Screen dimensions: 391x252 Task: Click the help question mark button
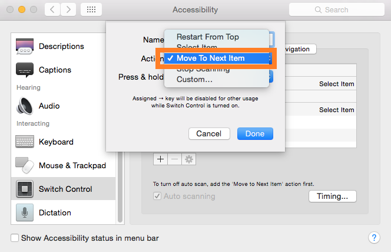[x=373, y=238]
